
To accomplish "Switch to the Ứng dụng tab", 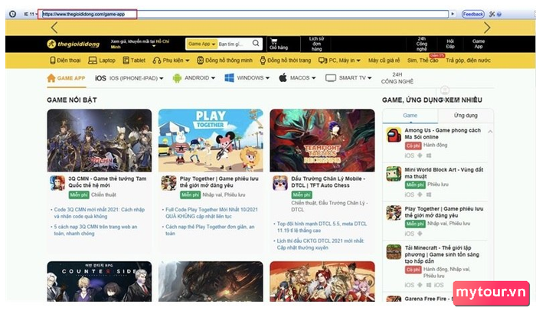I will (466, 116).
